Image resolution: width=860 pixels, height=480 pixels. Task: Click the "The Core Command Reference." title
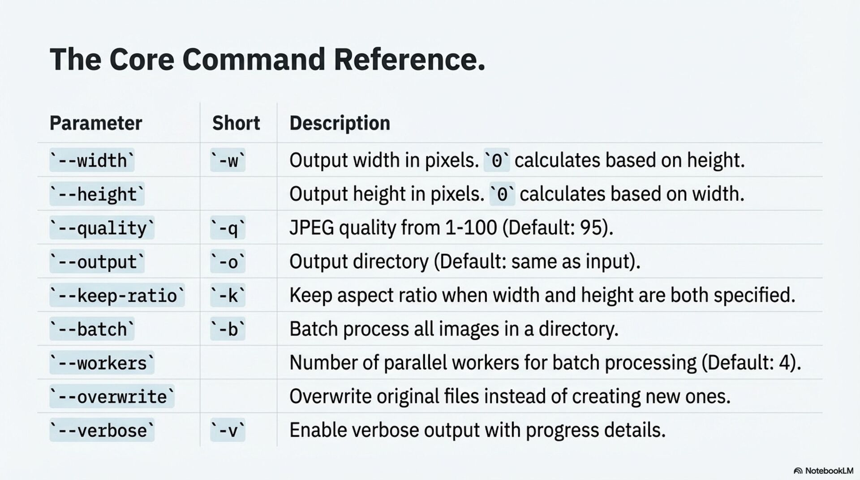click(x=267, y=59)
